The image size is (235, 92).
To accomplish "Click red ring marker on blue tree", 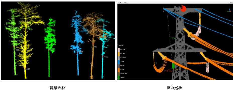I will coord(77,53).
